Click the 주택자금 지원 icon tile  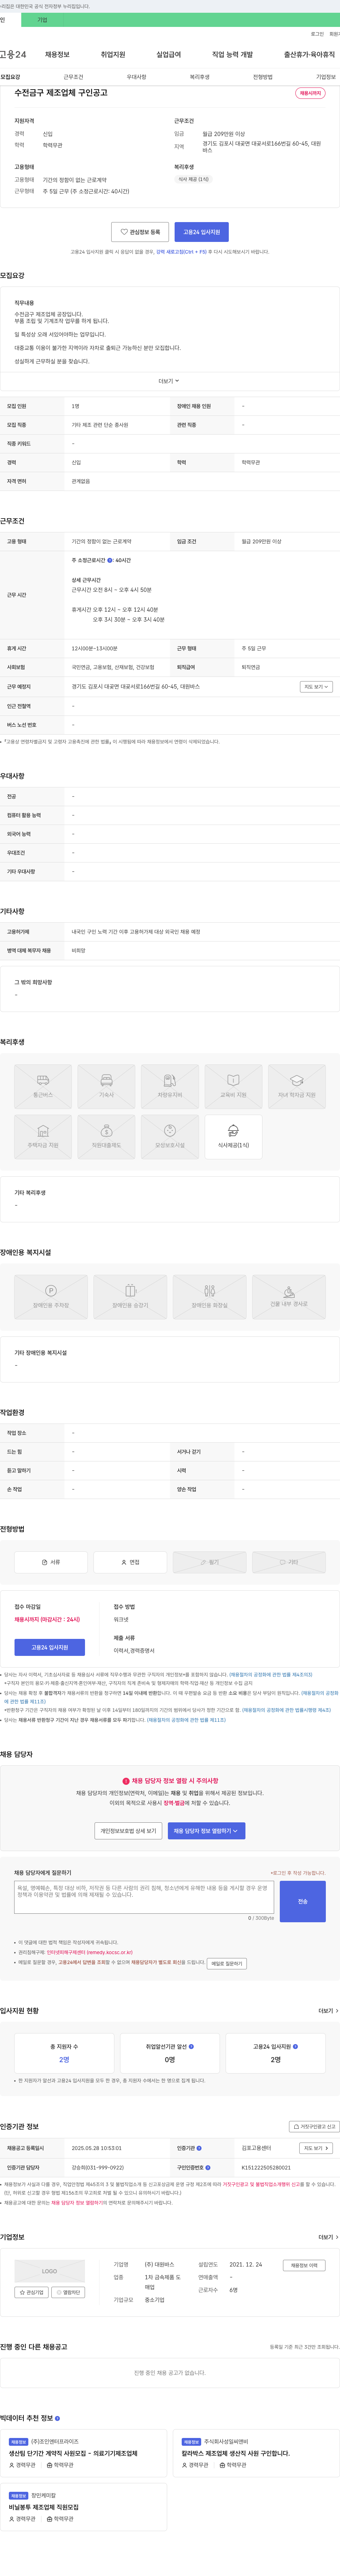coord(43,1137)
